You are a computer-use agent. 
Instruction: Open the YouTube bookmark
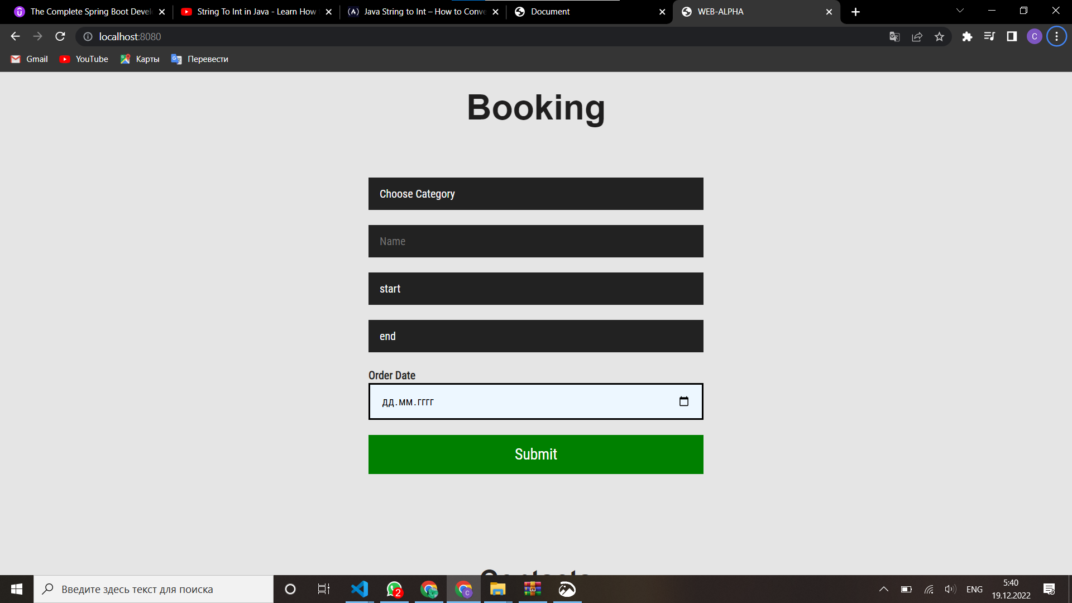(x=84, y=59)
